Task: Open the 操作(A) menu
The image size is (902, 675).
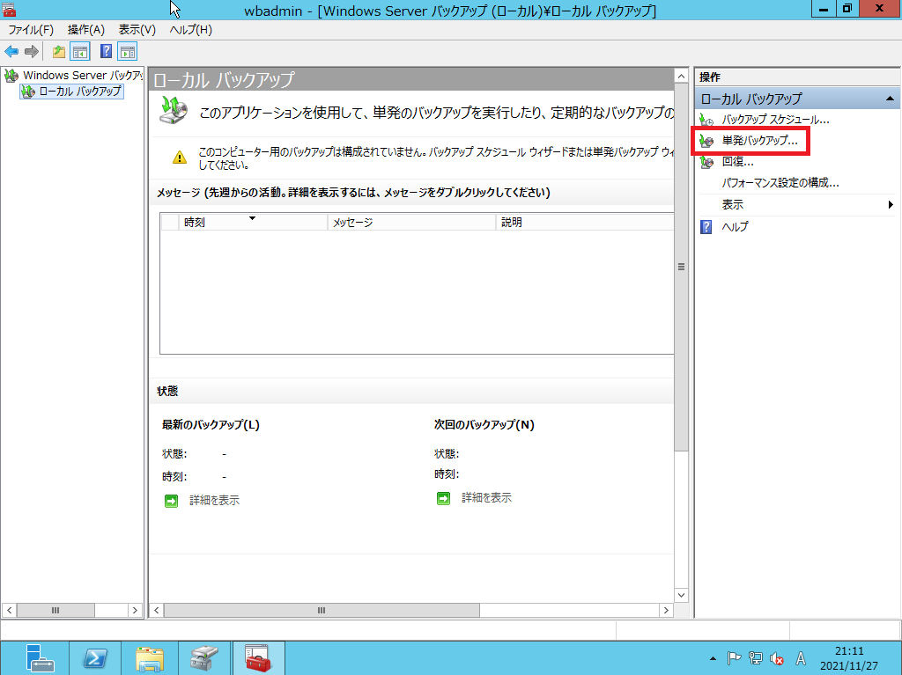Action: [x=85, y=30]
